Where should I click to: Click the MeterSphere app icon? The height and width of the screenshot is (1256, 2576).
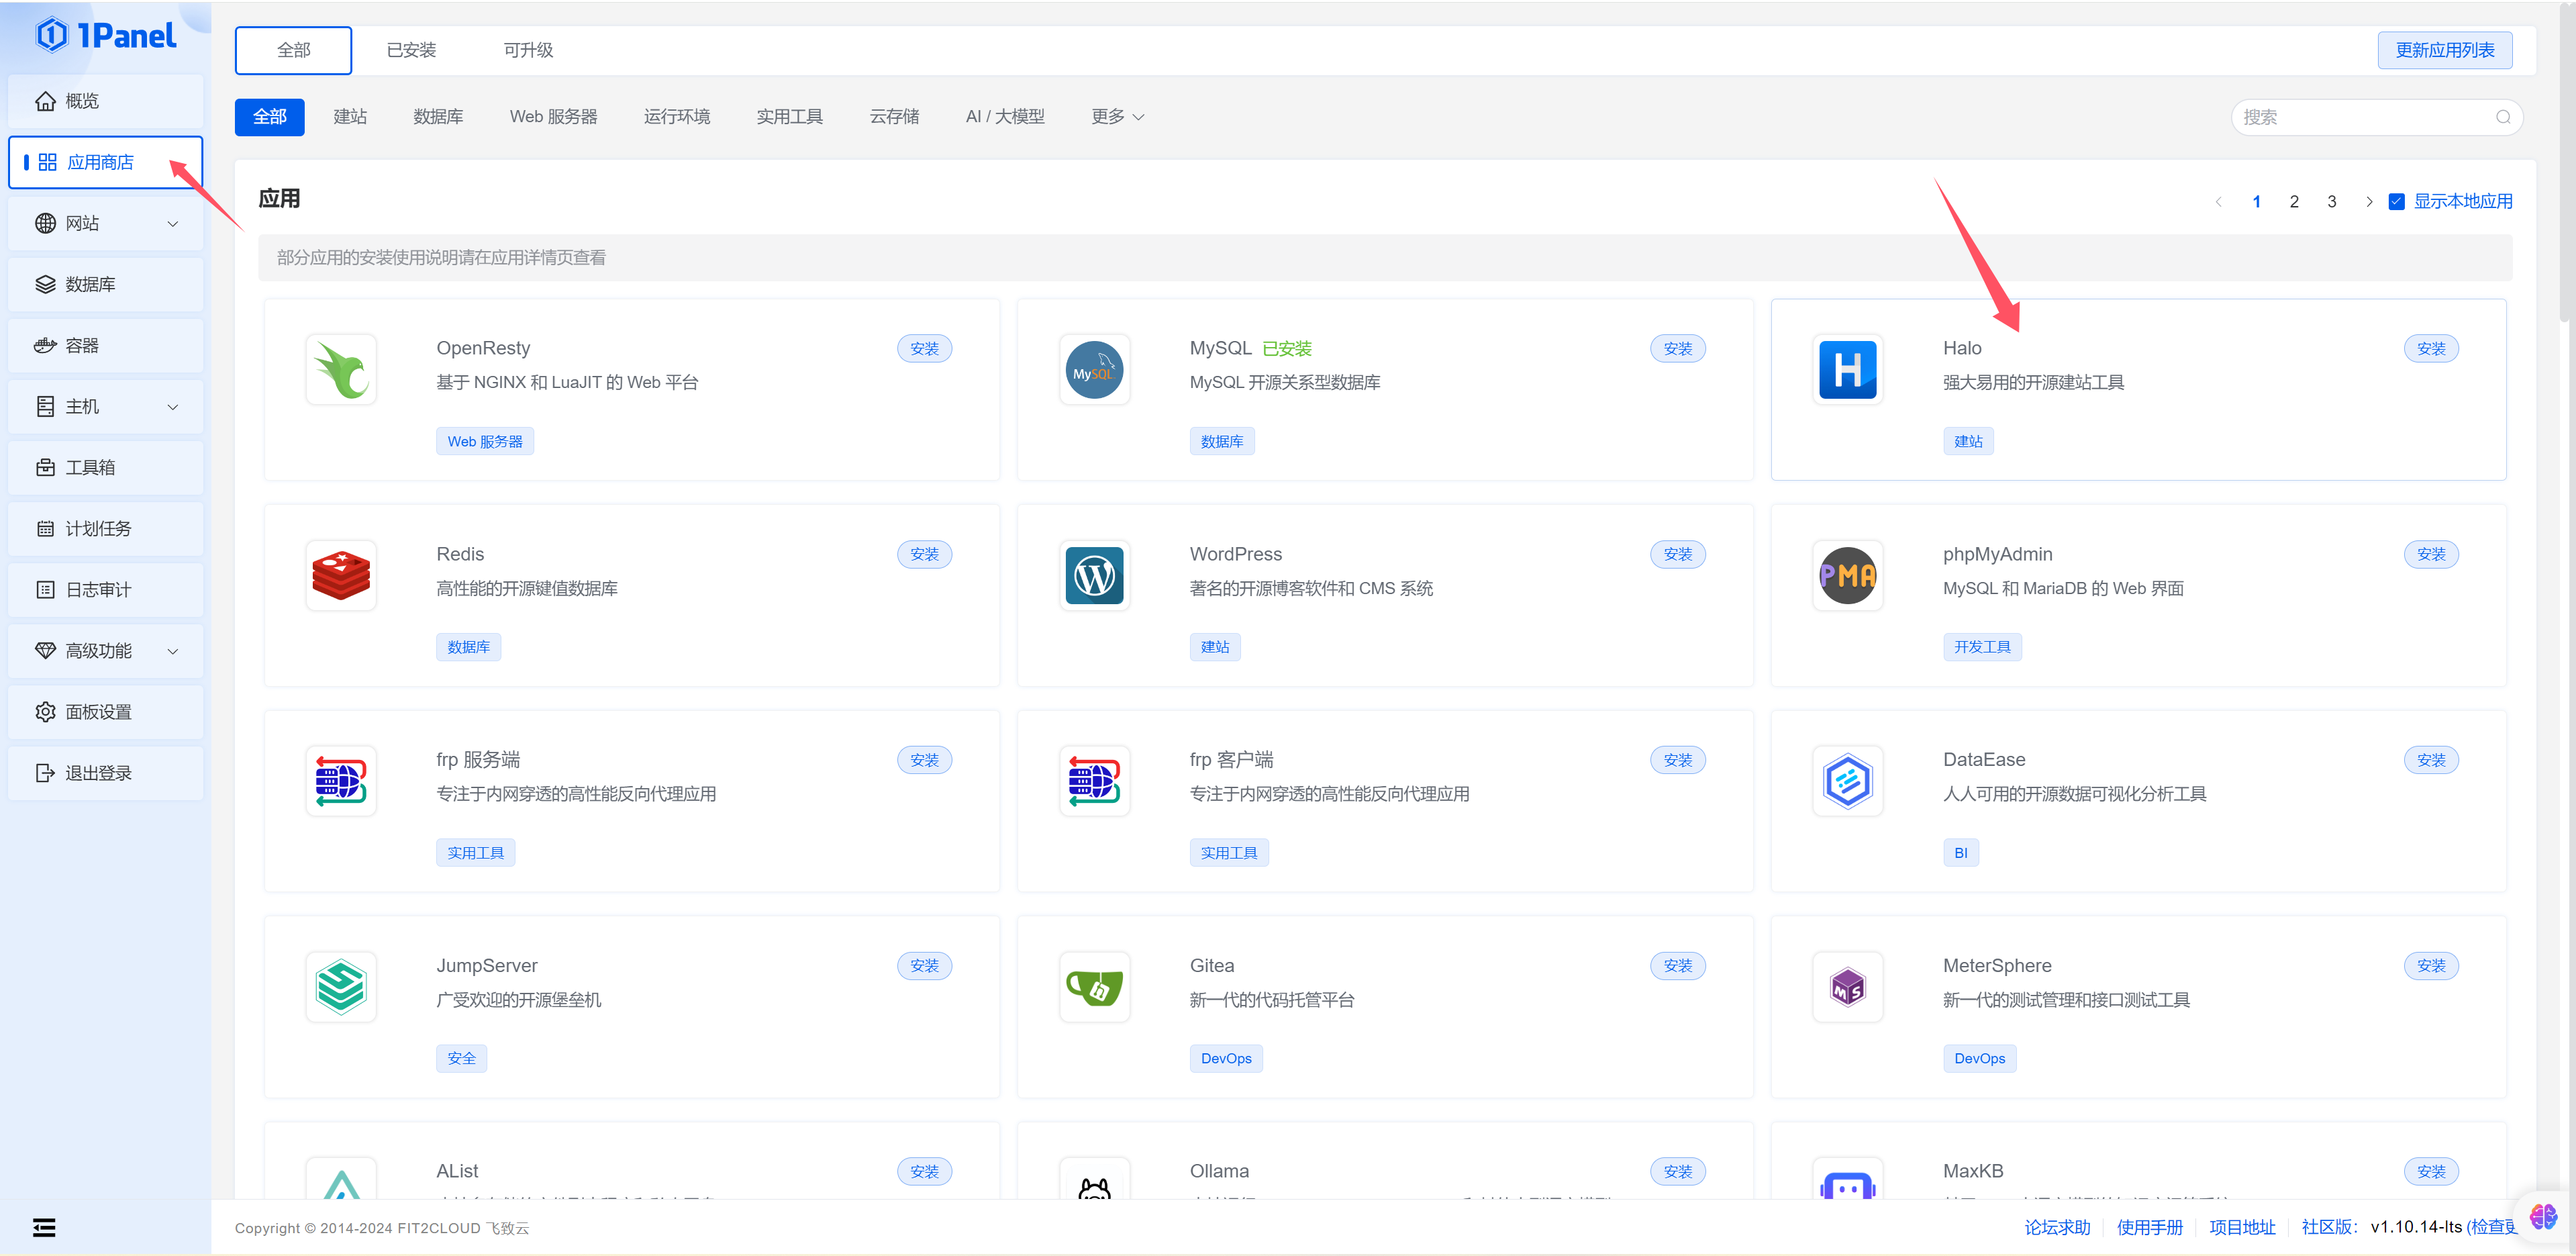[1847, 987]
